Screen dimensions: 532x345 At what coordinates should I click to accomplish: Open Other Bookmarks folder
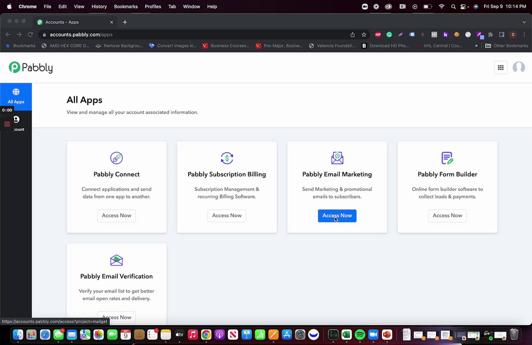[x=507, y=46]
